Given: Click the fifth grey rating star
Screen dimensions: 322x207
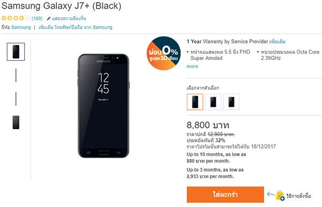Looking at the screenshot, I should [x=28, y=18].
